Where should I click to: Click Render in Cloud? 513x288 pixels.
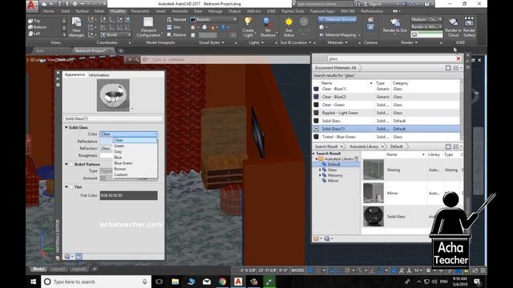click(x=453, y=27)
